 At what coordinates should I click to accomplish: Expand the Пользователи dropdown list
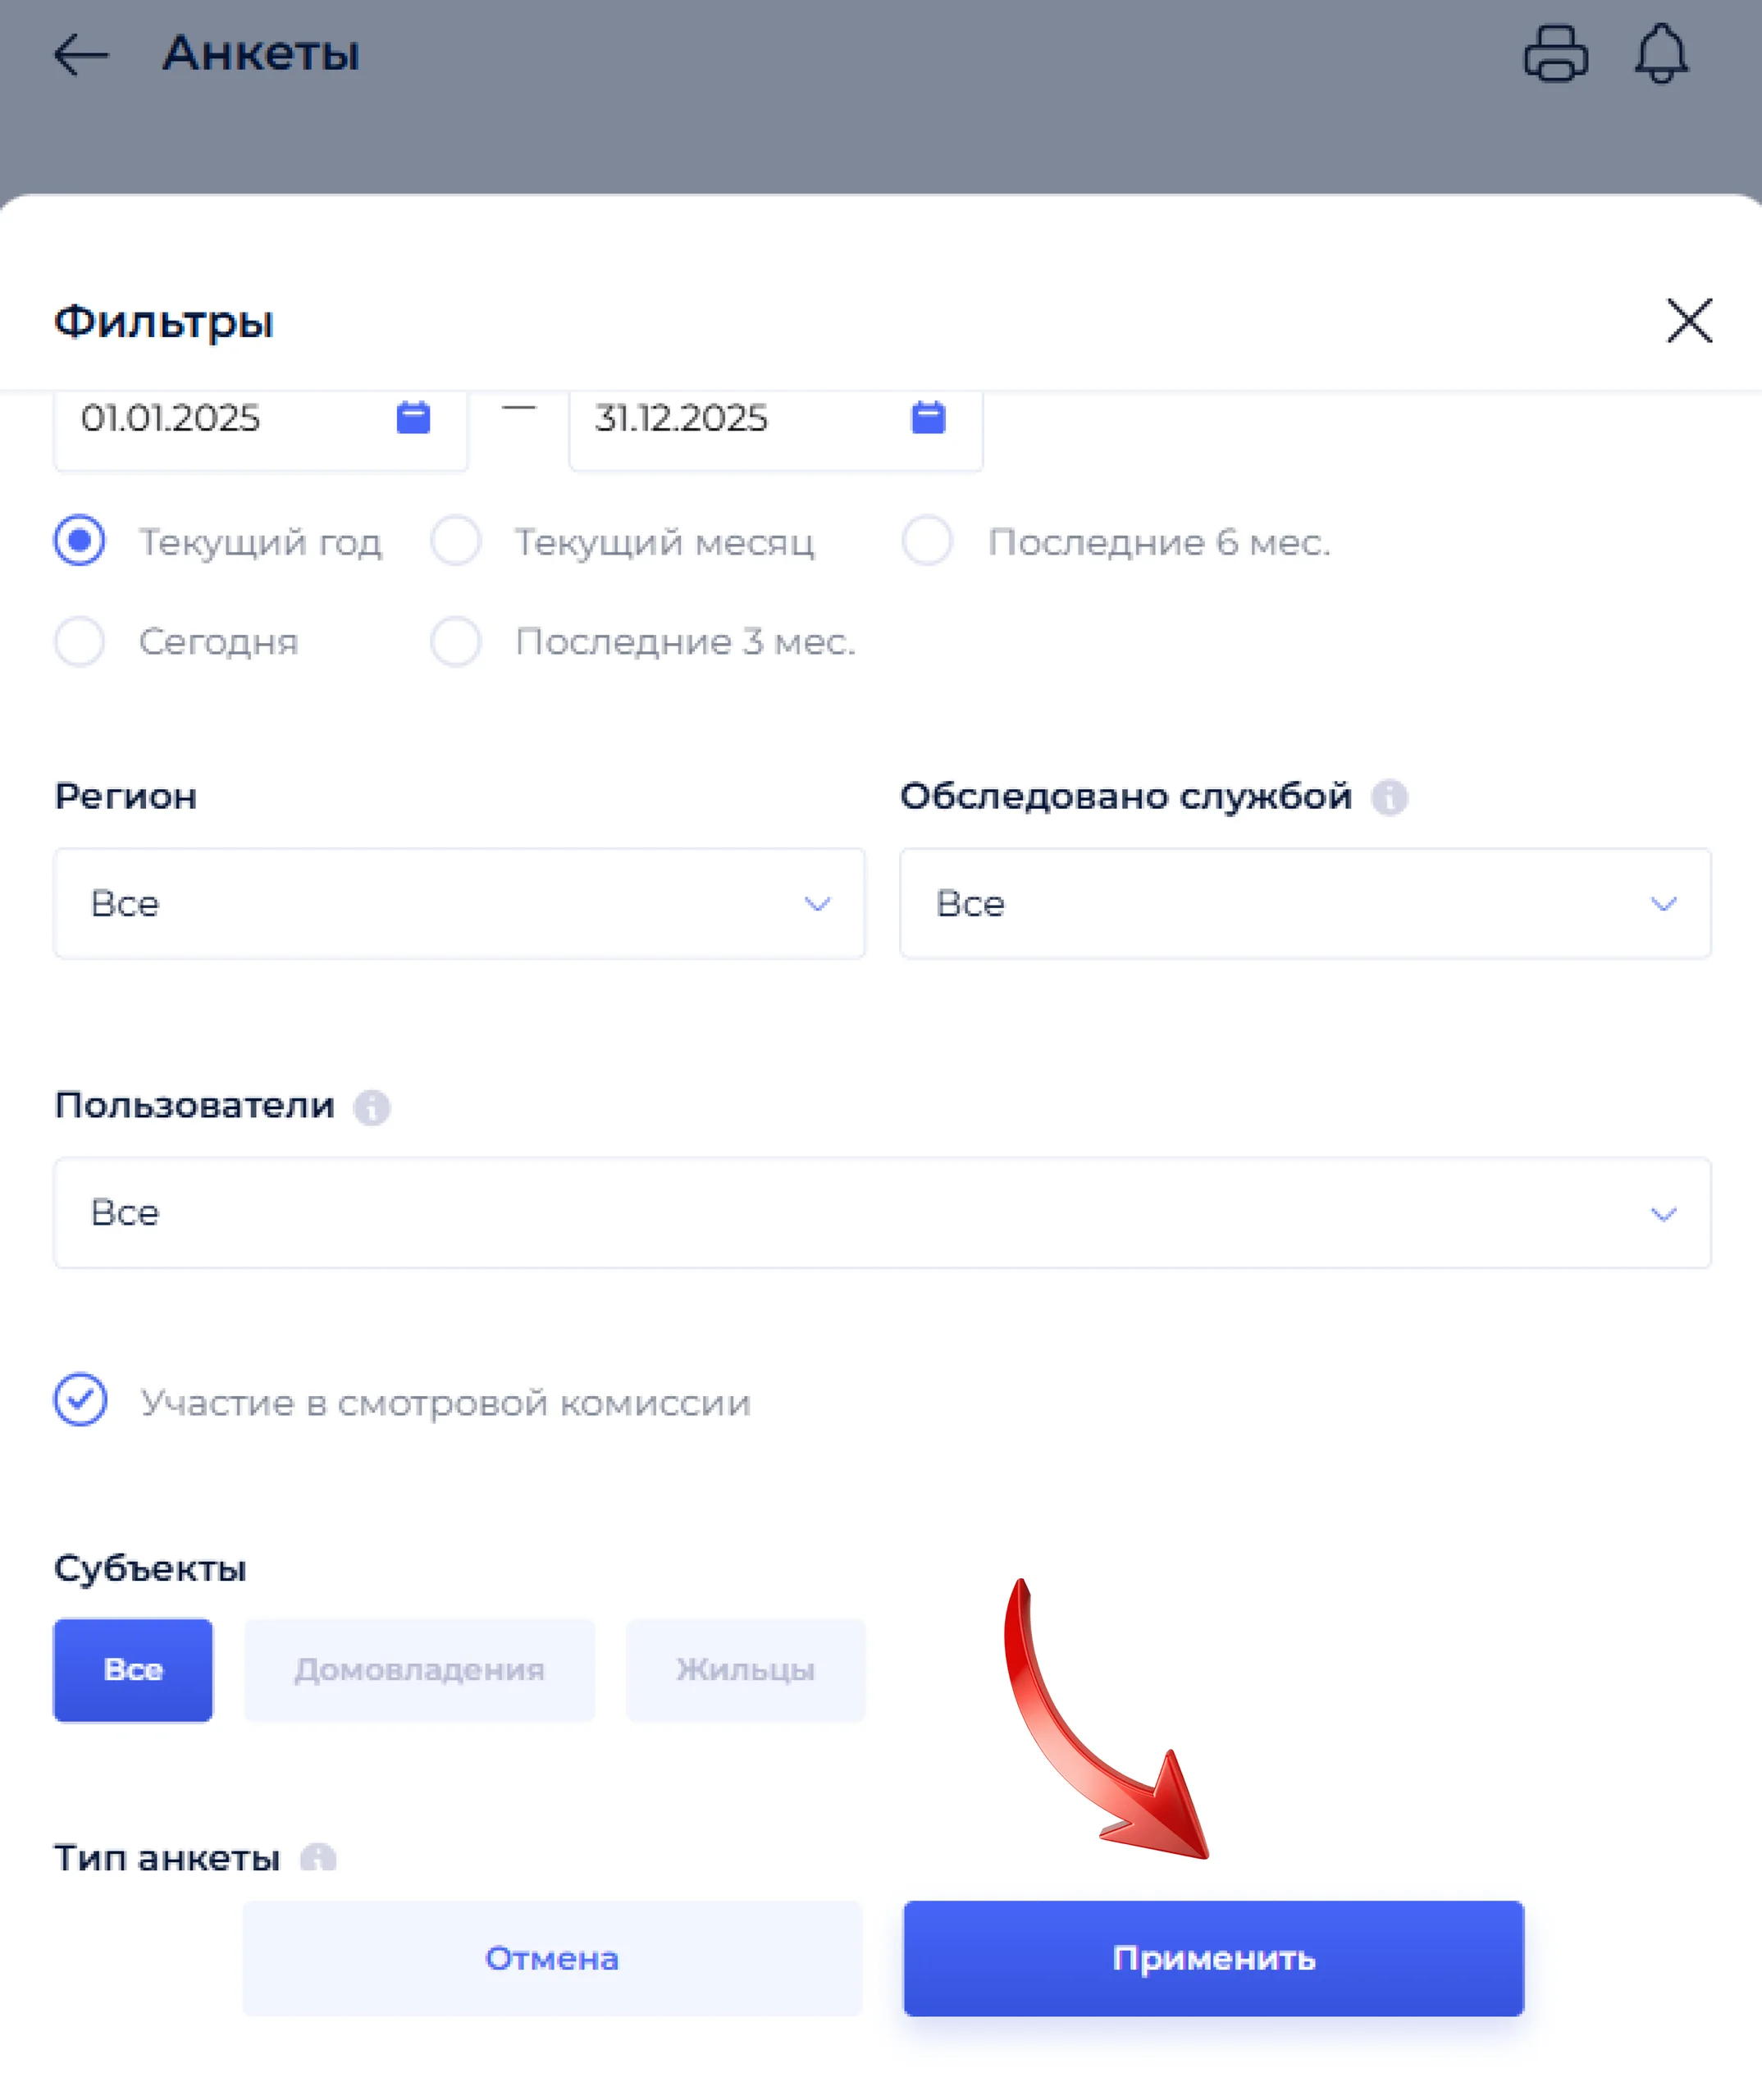click(x=882, y=1213)
